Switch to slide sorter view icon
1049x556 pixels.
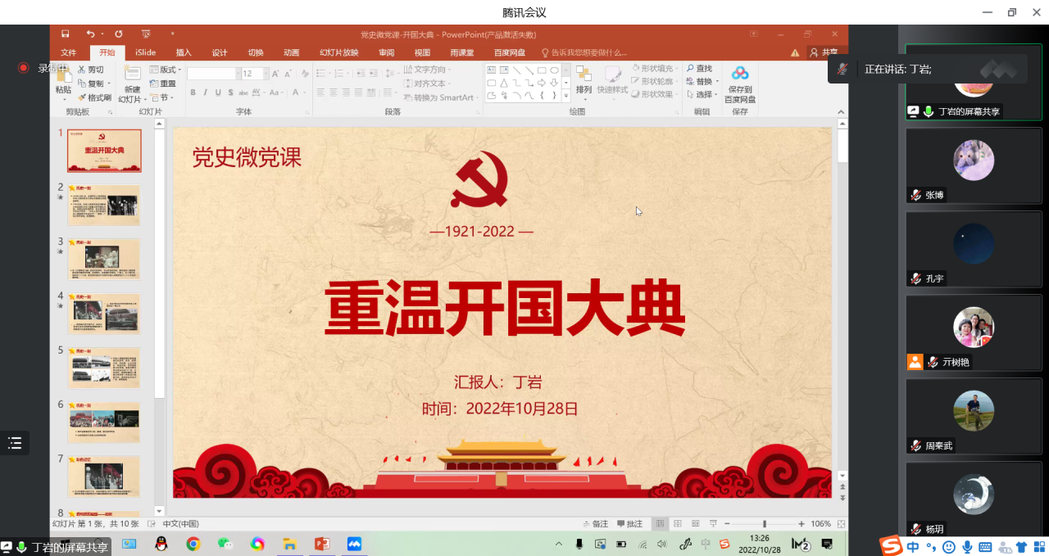[x=677, y=524]
